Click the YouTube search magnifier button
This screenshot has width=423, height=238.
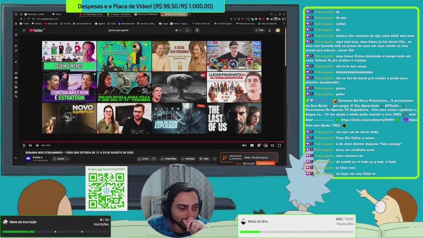click(187, 30)
